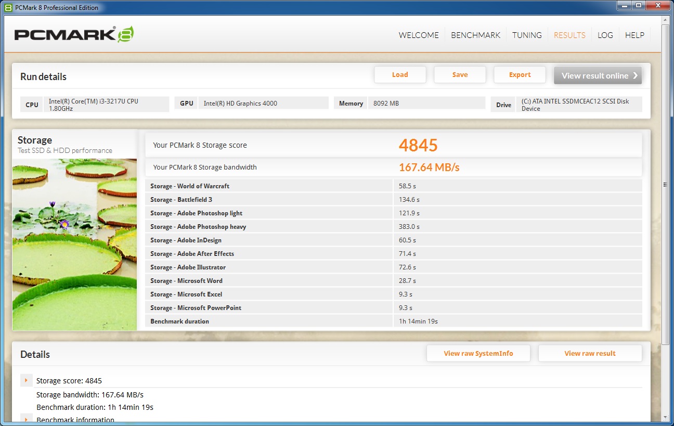Click the "Benchmark duration" label in results table
This screenshot has height=426, width=674.
179,321
